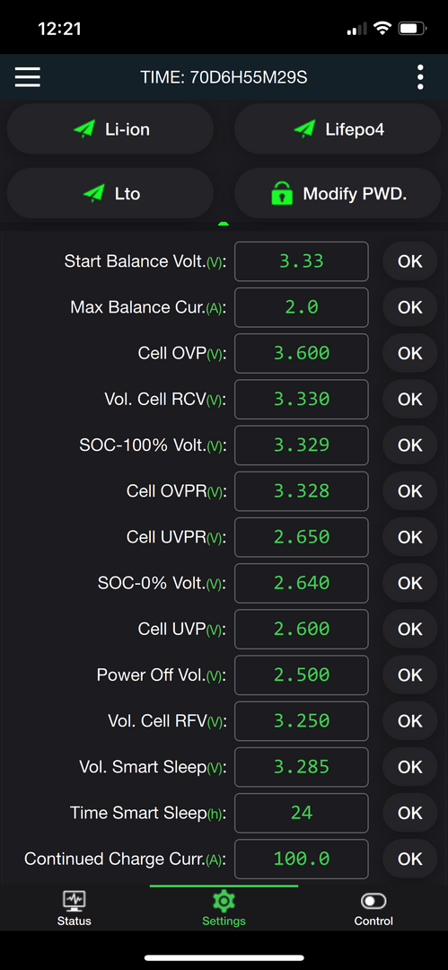
Task: Tap the Li-ion paper plane icon
Action: pos(84,128)
